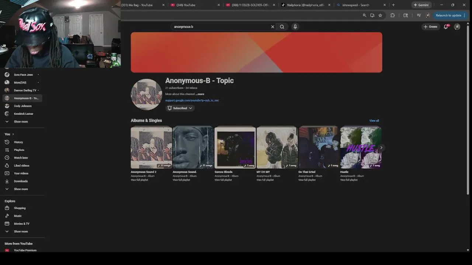Switch to Ma Bag - YouTube tab
This screenshot has width=472, height=265.
142,5
